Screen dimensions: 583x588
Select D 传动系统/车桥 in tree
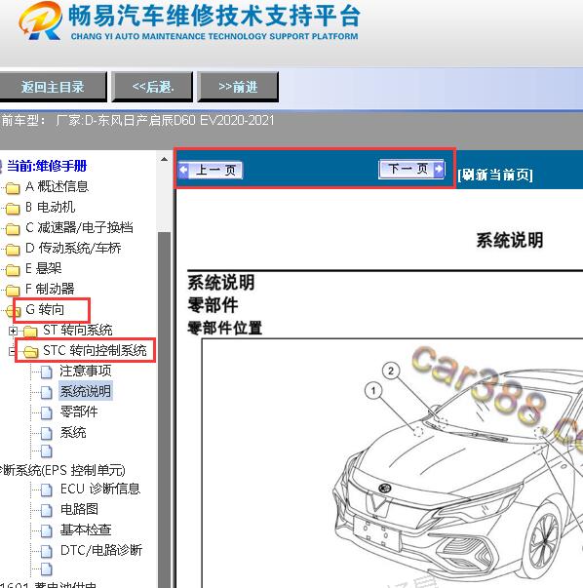click(73, 248)
